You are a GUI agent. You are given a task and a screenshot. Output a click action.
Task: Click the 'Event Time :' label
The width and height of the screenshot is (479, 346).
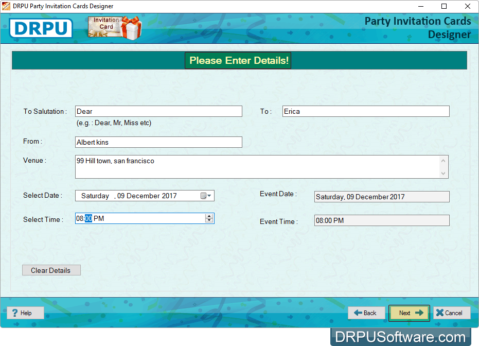pos(279,221)
